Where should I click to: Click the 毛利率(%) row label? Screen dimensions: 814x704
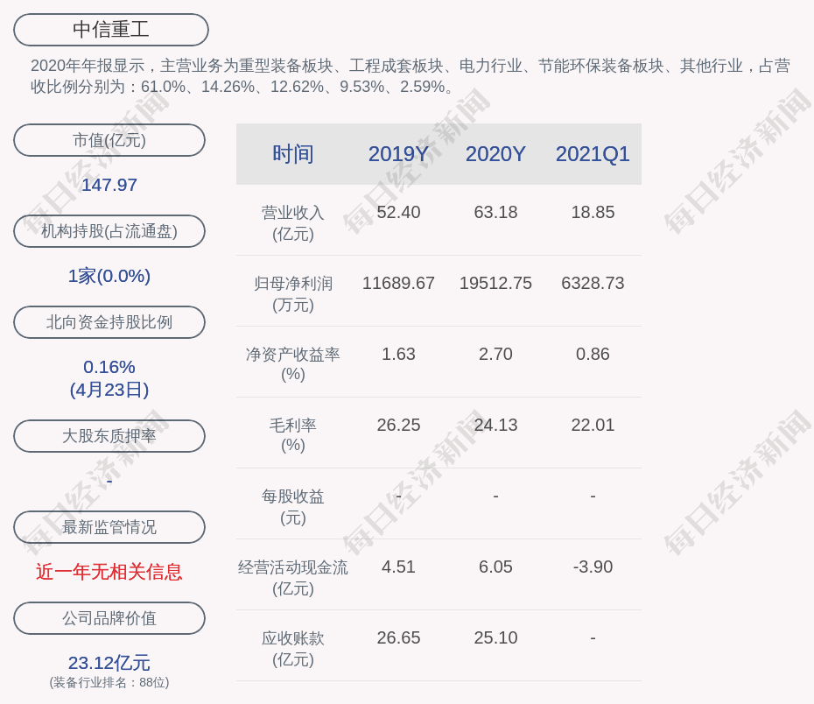pos(293,435)
